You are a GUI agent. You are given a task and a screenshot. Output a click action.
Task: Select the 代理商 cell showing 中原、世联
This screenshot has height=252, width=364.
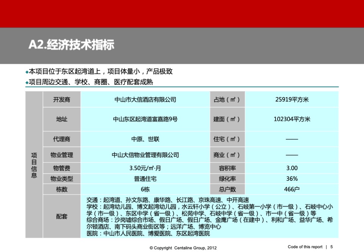pos(145,139)
